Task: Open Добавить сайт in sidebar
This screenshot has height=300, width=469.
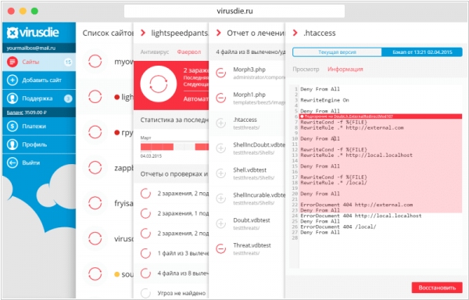Action: [x=39, y=80]
